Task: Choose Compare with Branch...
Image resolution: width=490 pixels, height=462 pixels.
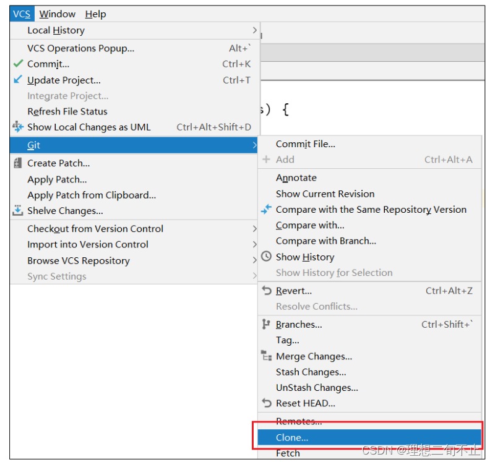Action: [x=369, y=241]
